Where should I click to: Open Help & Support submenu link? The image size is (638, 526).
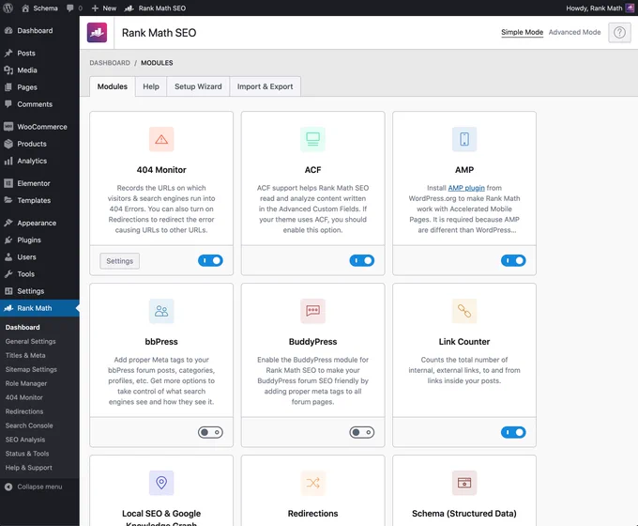click(28, 468)
